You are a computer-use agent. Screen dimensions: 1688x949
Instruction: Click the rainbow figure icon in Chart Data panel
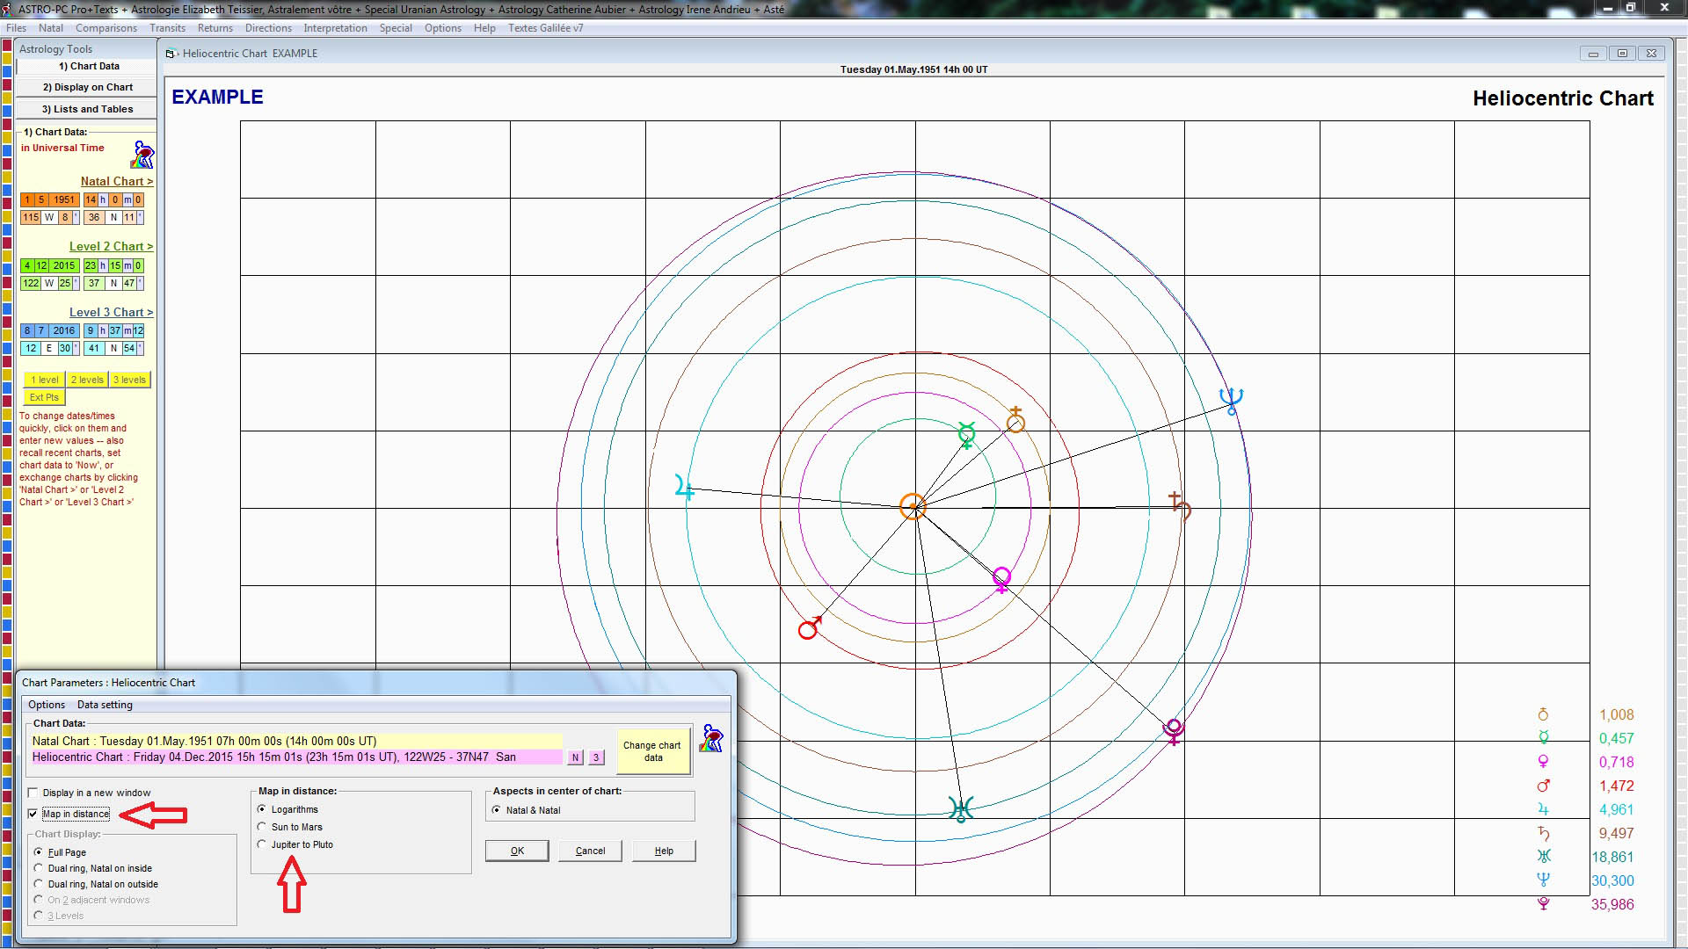tap(142, 156)
